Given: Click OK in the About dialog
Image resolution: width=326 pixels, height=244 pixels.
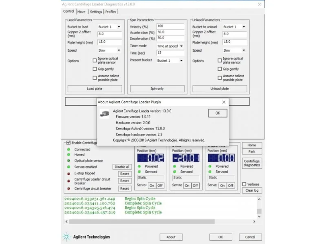Looking at the screenshot, I should 218,113.
